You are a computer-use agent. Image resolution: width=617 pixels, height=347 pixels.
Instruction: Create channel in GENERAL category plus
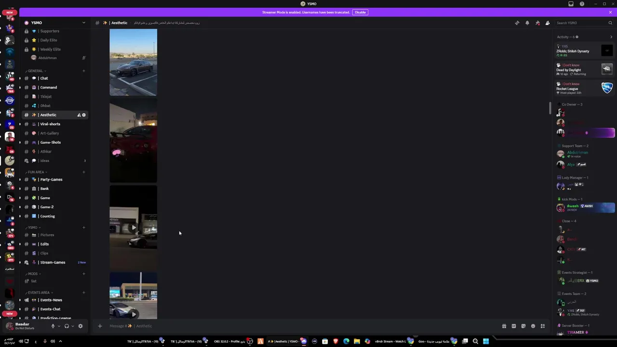tap(84, 71)
